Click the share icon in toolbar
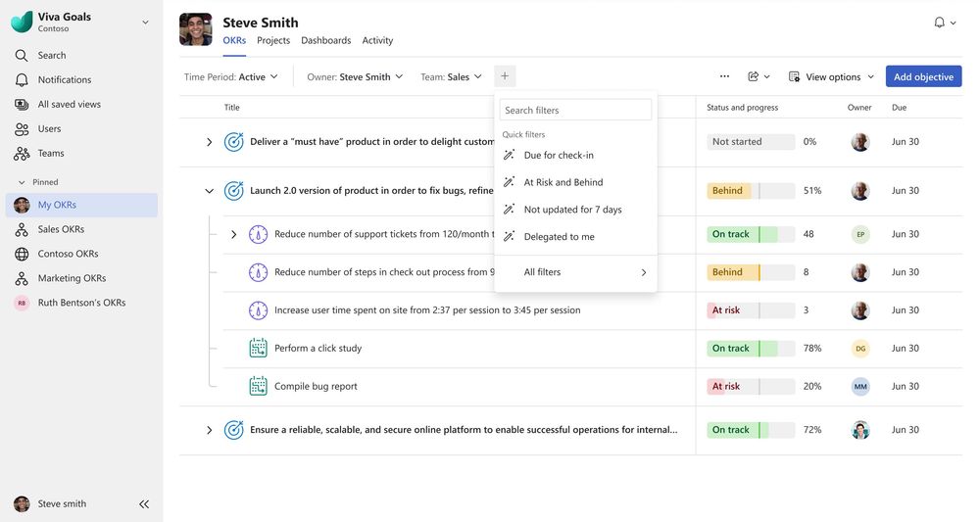This screenshot has width=979, height=522. tap(754, 76)
